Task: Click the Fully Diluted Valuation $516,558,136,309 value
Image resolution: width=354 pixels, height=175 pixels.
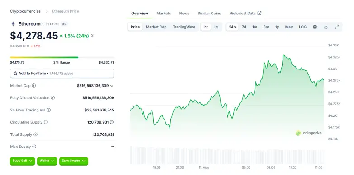Action: pos(98,98)
